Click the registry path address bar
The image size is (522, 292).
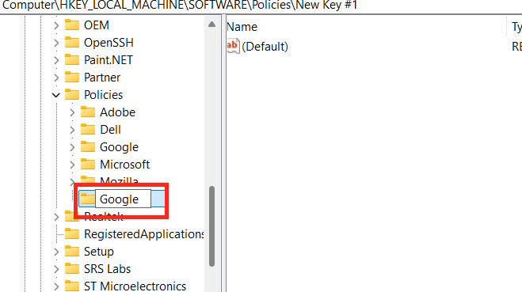coord(261,6)
